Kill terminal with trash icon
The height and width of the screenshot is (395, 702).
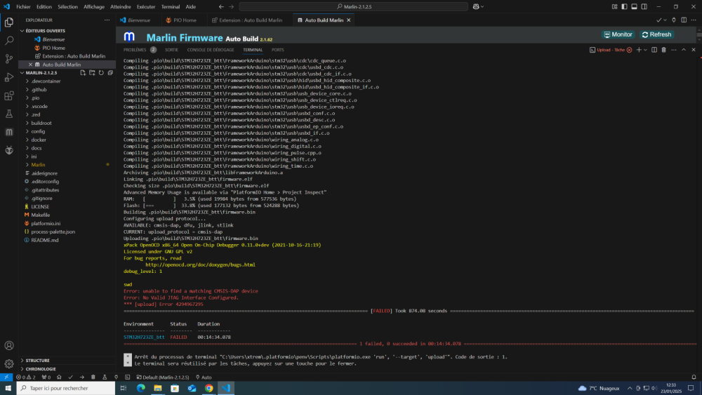click(x=664, y=50)
